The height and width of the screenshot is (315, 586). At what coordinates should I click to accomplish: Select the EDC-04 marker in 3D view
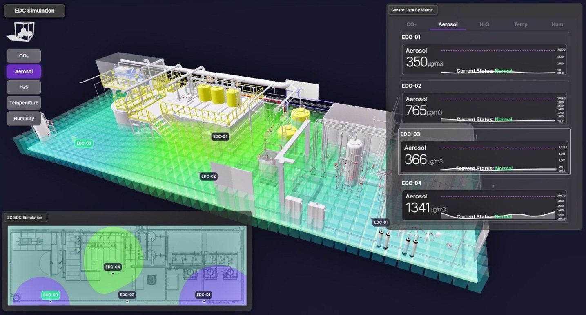tap(220, 137)
